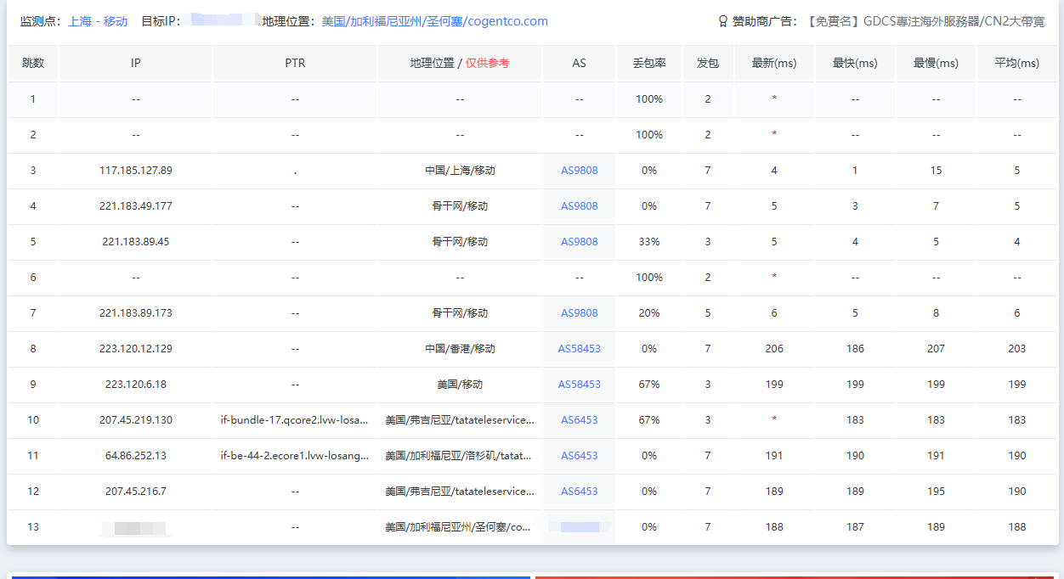Click the PTR column header
The height and width of the screenshot is (579, 1064).
295,64
